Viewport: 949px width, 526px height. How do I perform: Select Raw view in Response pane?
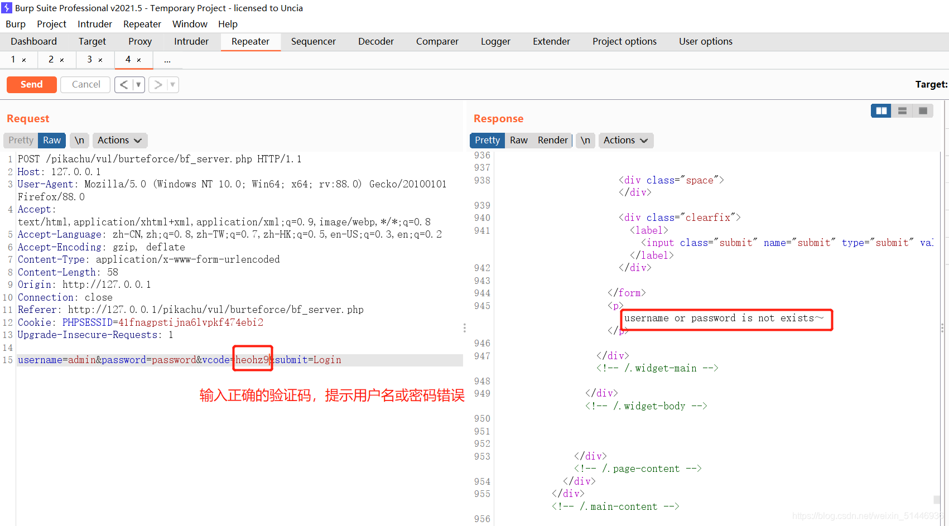coord(518,141)
